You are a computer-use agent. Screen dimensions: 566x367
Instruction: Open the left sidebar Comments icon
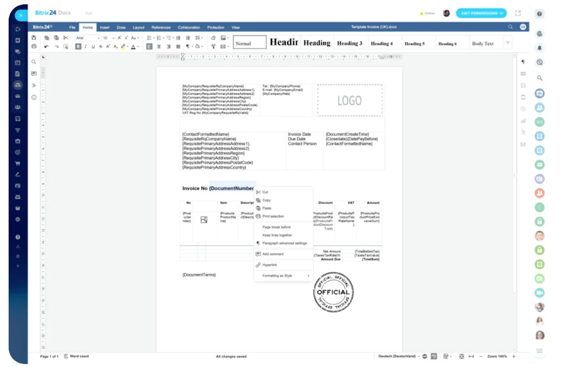tap(34, 74)
